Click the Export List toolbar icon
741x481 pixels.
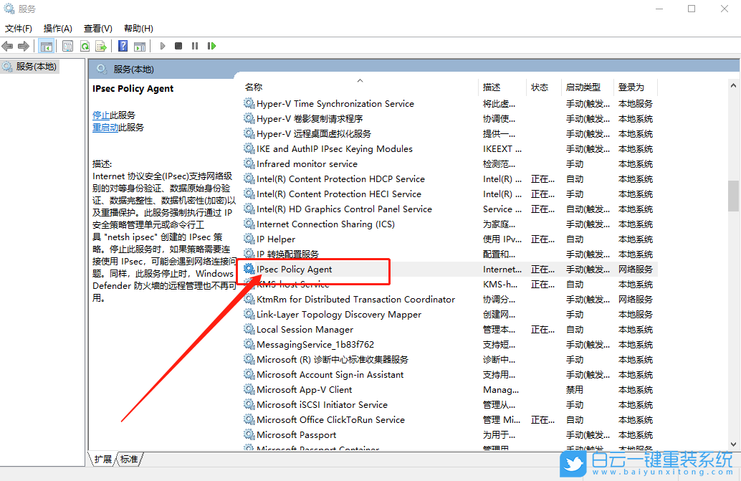101,46
